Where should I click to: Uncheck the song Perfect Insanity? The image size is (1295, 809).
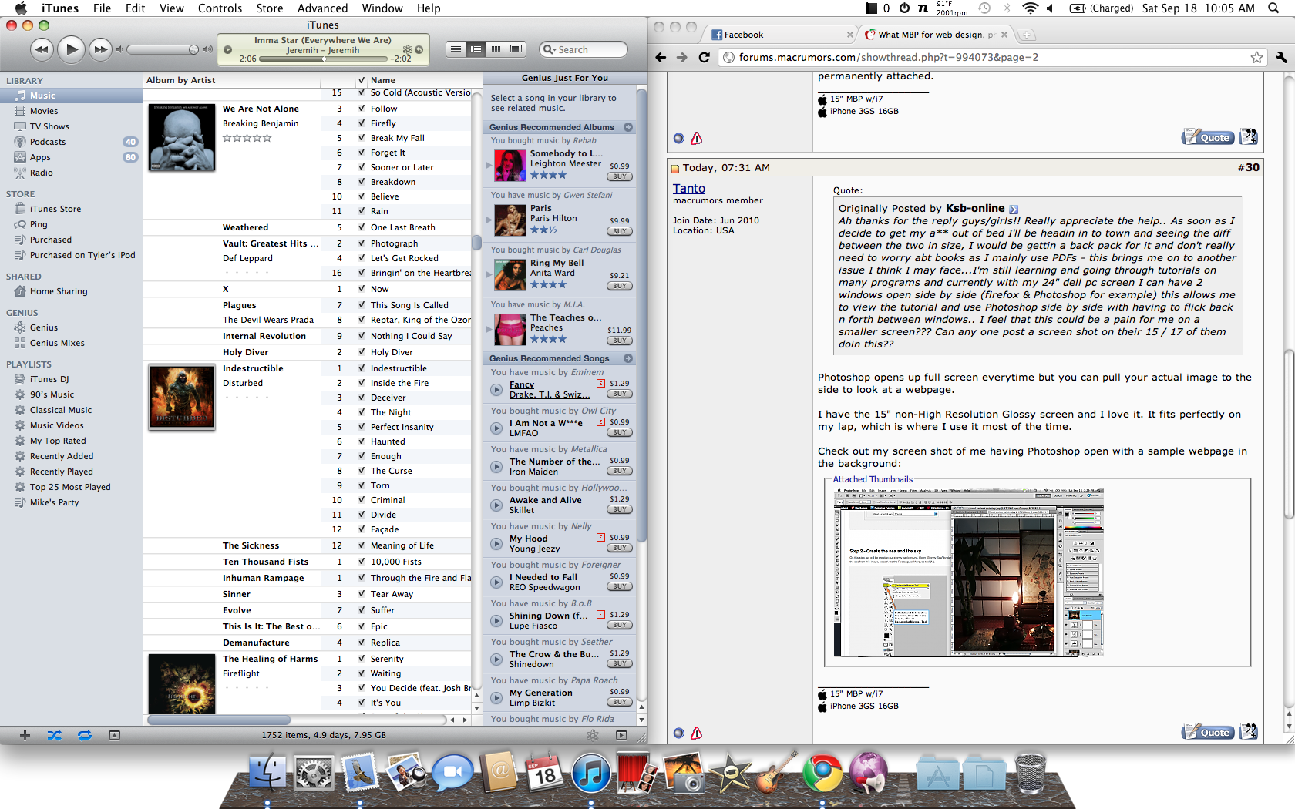(362, 427)
